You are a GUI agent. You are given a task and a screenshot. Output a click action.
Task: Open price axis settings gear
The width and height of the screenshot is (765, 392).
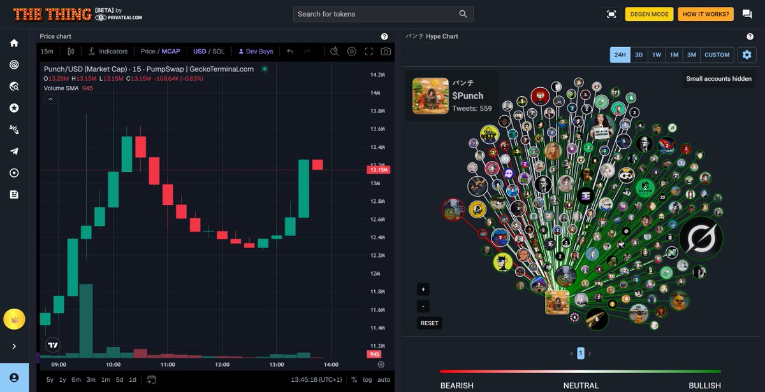click(x=381, y=365)
